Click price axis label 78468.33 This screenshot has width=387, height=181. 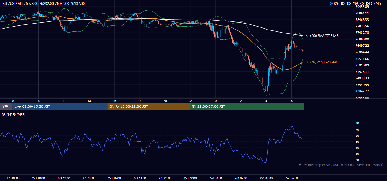point(362,20)
